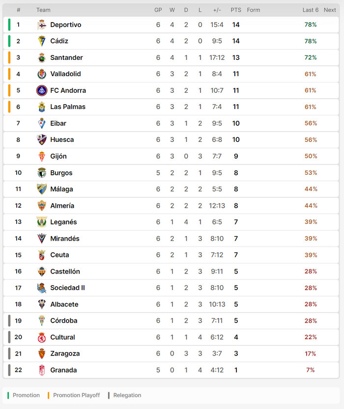Open the Sociedad II team link
Screen dimensions: 344x409
coord(67,288)
